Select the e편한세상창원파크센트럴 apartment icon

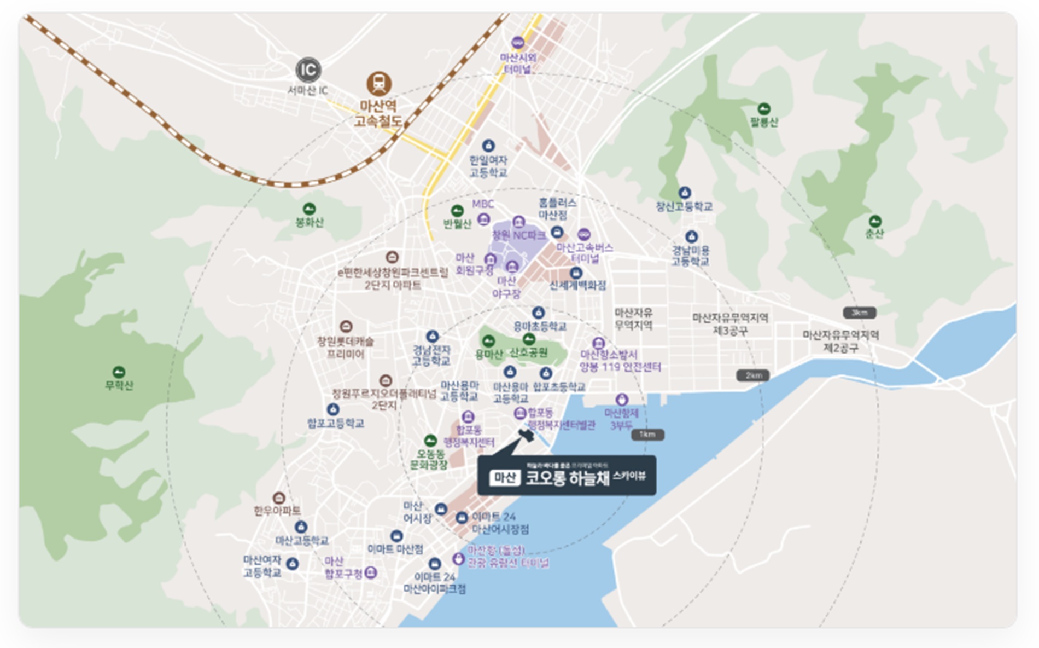point(392,257)
